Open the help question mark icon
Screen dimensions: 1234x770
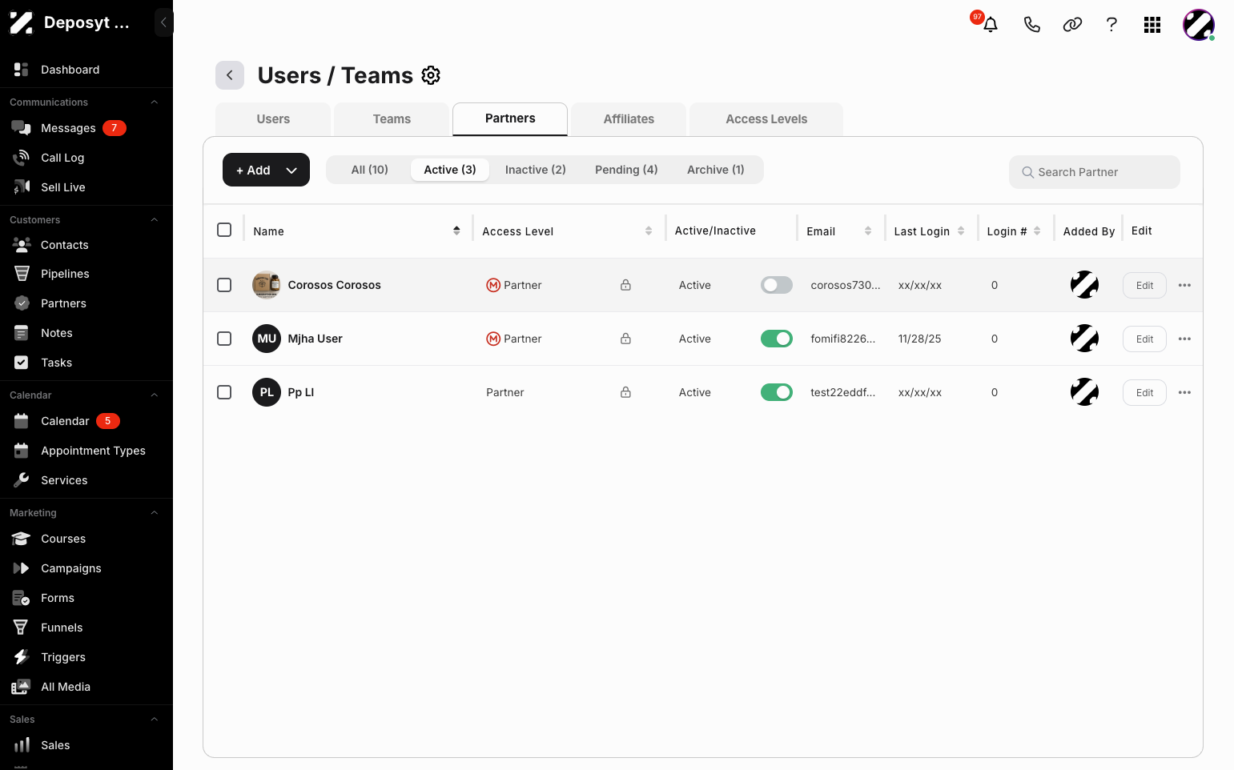click(1111, 25)
